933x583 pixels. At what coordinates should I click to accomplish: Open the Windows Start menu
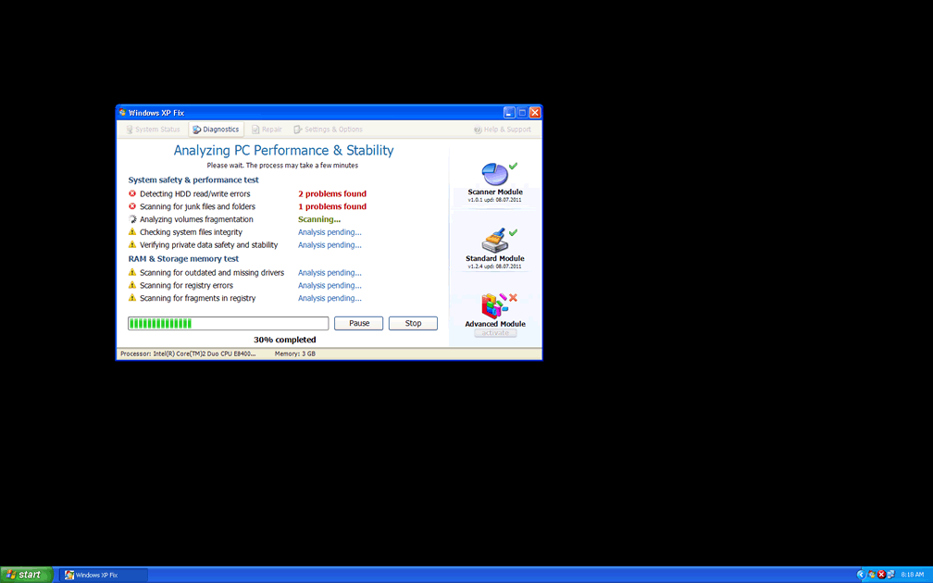click(26, 575)
